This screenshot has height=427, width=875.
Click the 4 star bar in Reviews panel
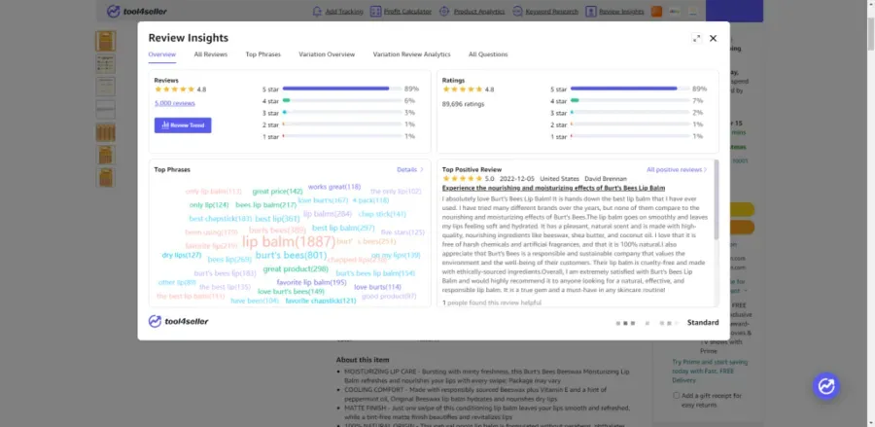point(341,100)
